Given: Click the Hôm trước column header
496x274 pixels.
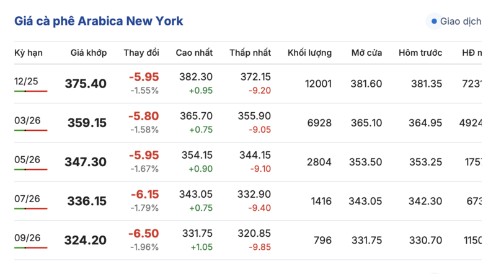Looking at the screenshot, I should tap(421, 53).
